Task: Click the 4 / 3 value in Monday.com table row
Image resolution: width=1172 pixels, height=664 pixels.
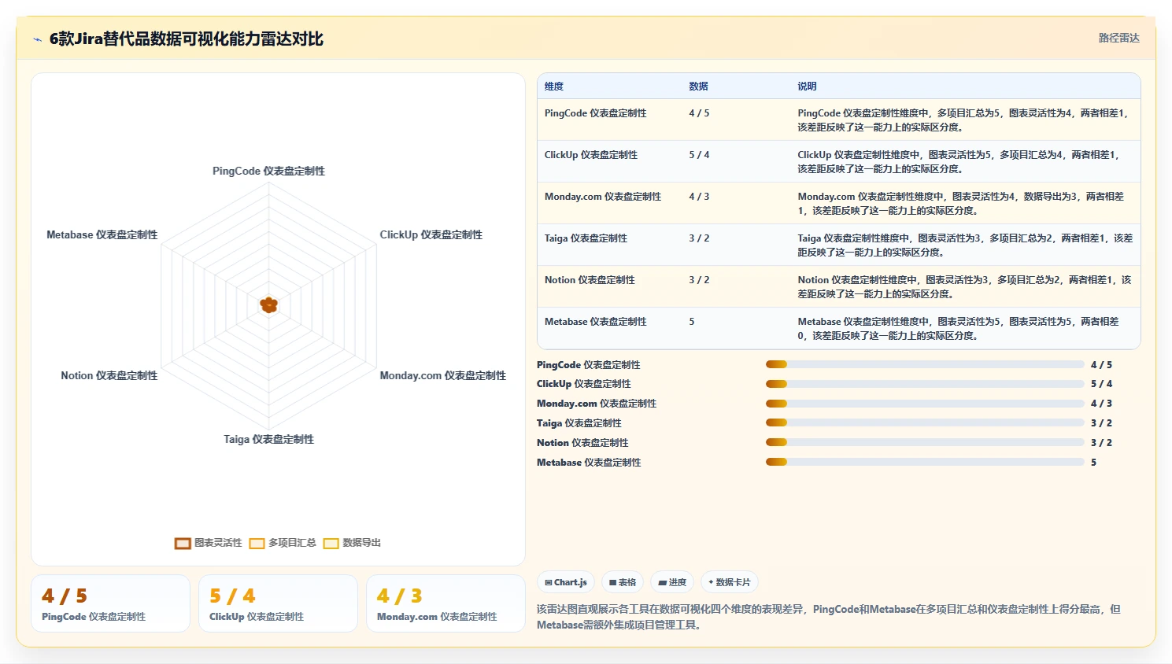Action: 699,197
